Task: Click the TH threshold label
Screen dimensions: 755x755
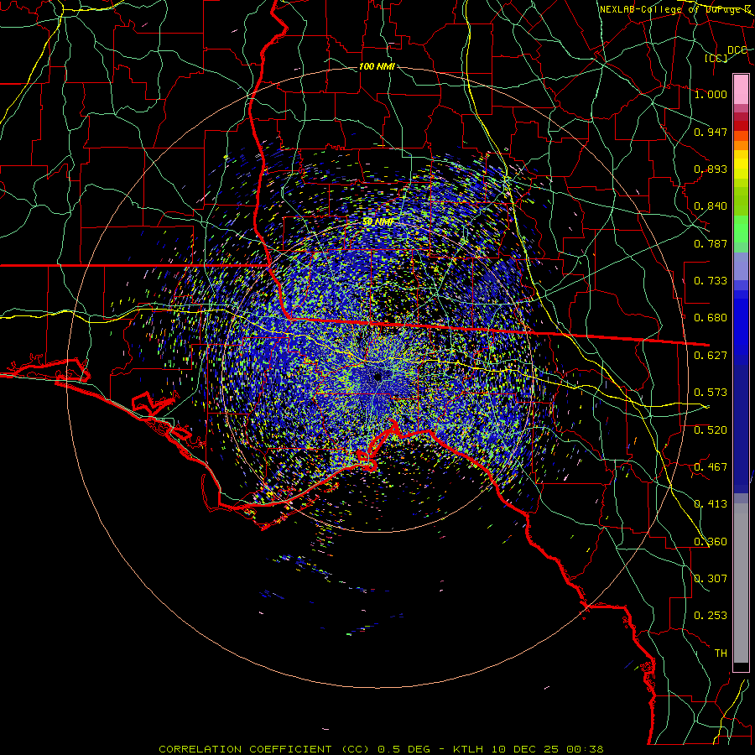Action: (721, 653)
